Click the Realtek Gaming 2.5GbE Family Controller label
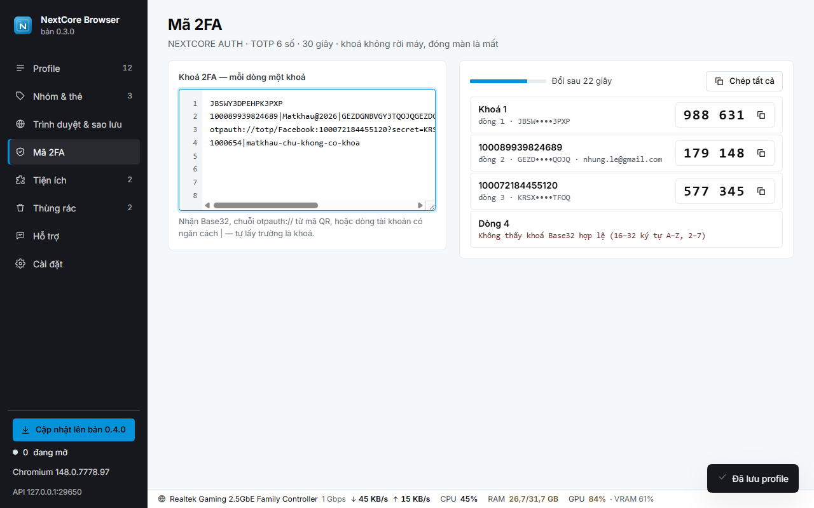This screenshot has width=814, height=508. (x=244, y=499)
